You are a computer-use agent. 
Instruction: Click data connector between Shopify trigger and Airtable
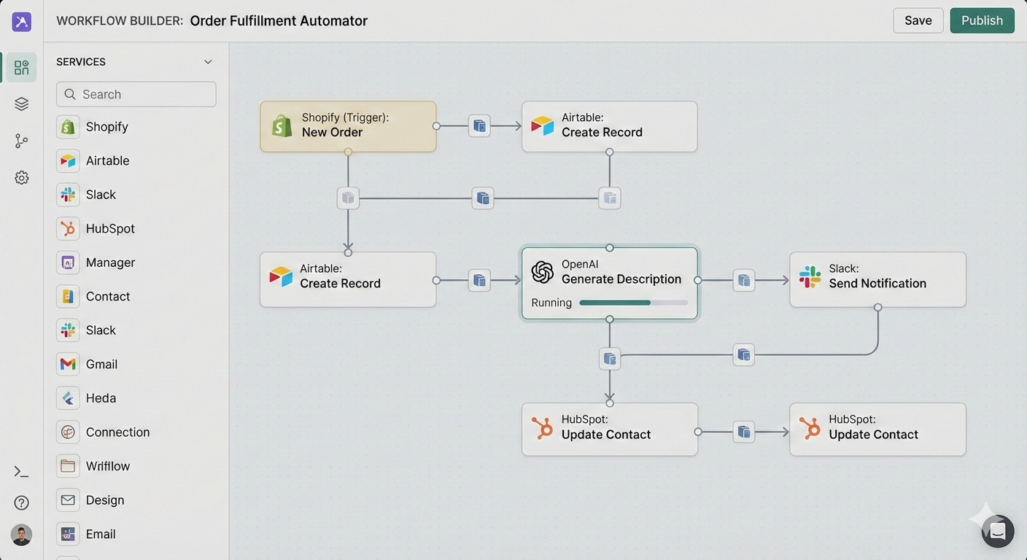479,126
